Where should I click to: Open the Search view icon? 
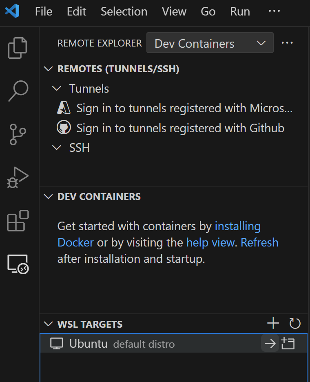point(18,91)
